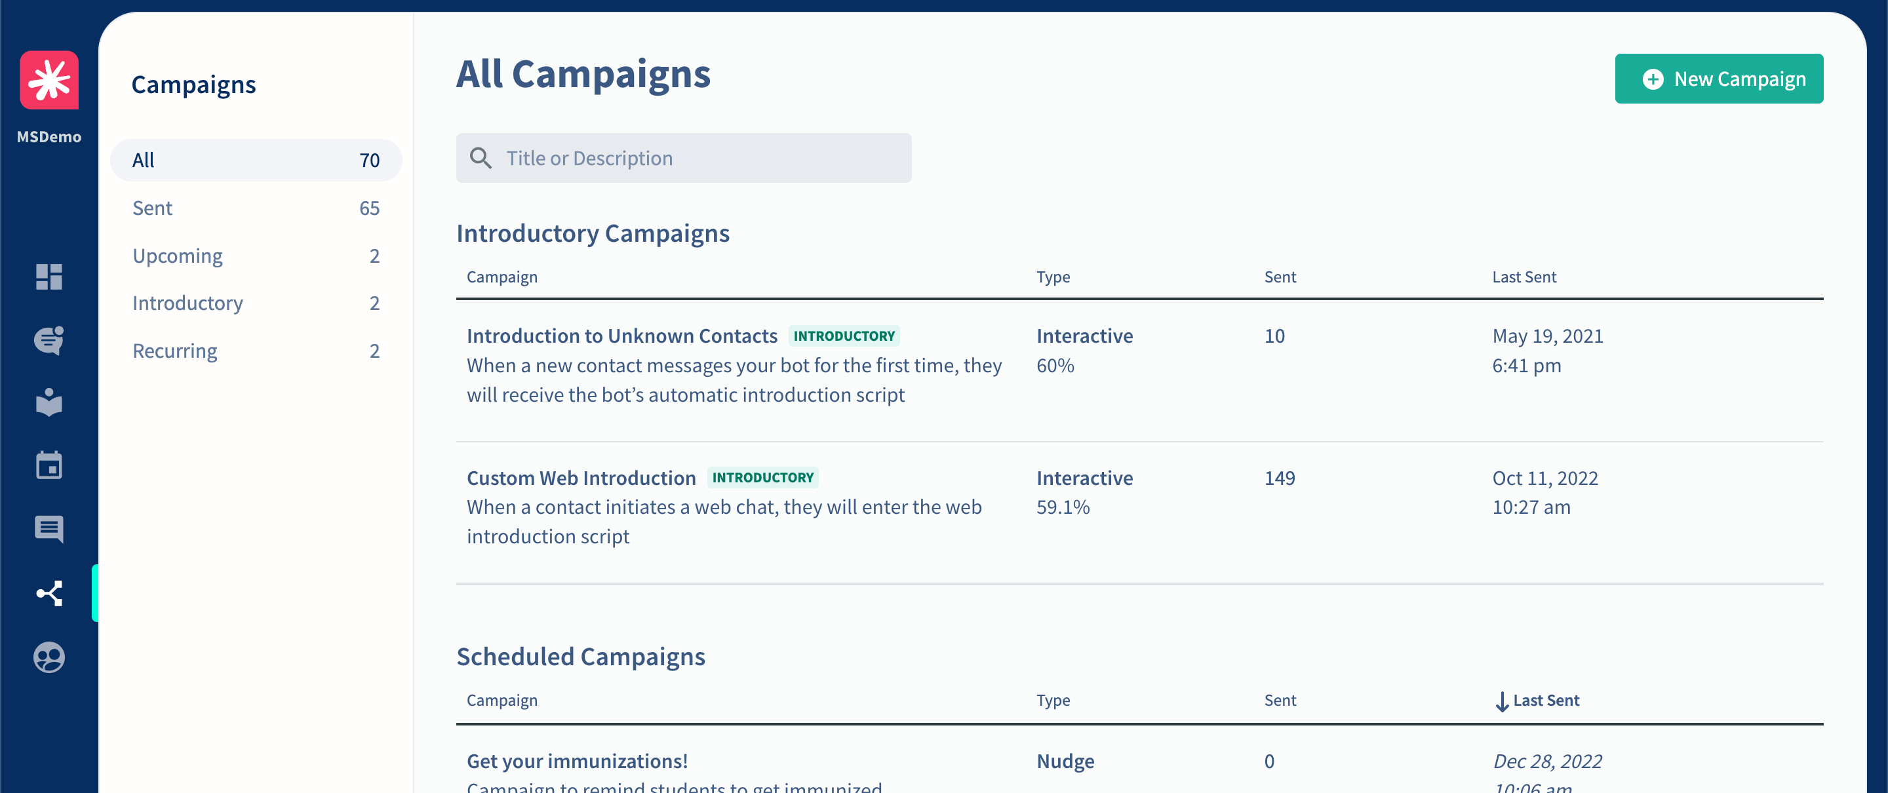Click the search magnifier icon
This screenshot has height=793, width=1888.
tap(481, 157)
